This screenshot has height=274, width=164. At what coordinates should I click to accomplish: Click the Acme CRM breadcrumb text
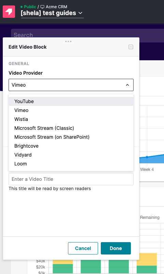coord(56,7)
